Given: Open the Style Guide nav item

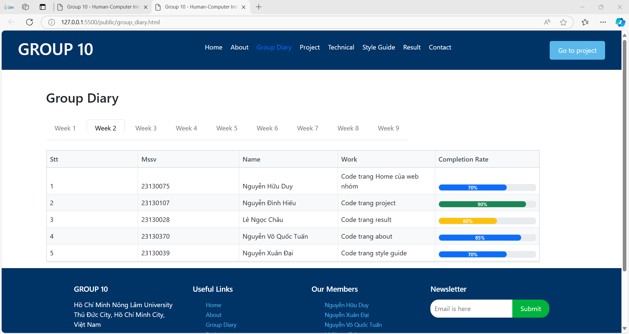Looking at the screenshot, I should tap(379, 47).
